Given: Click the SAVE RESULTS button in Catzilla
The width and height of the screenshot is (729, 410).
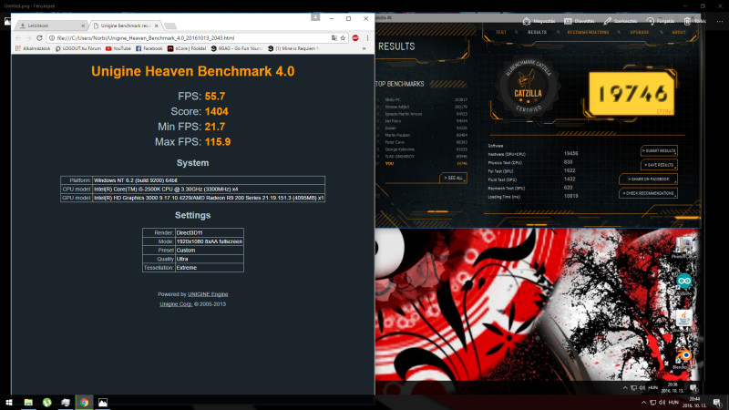Looking at the screenshot, I should (x=659, y=165).
